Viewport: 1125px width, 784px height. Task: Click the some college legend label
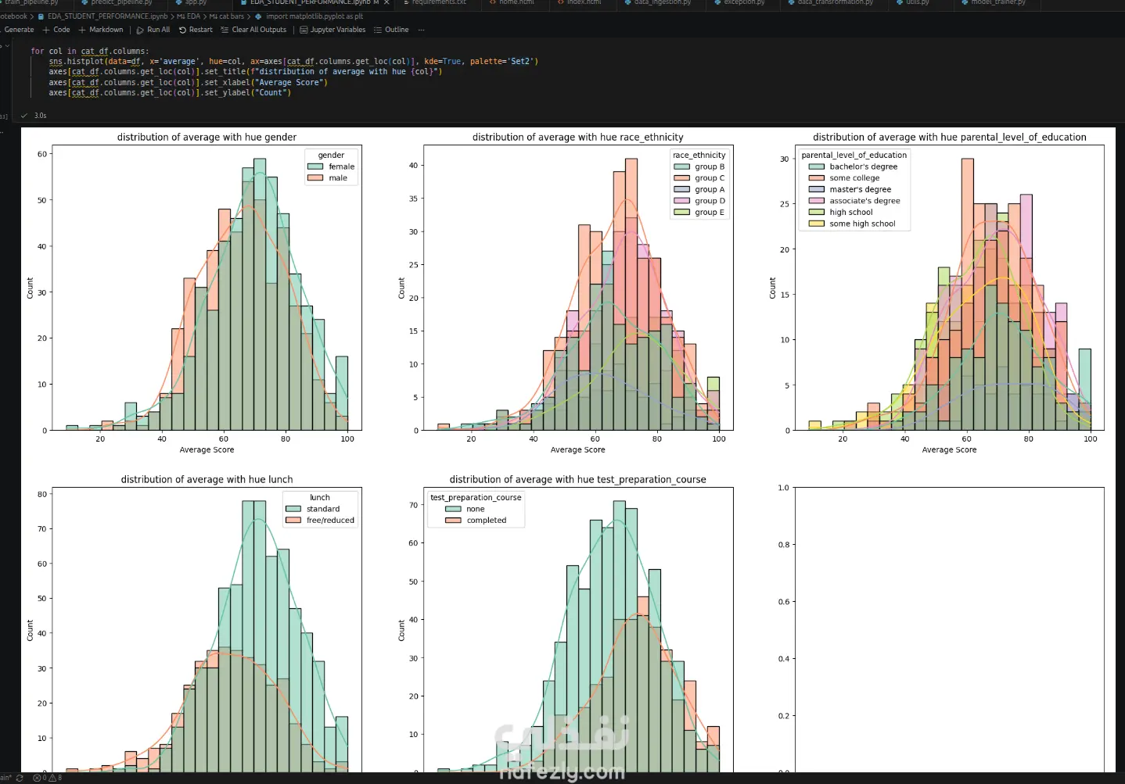854,178
